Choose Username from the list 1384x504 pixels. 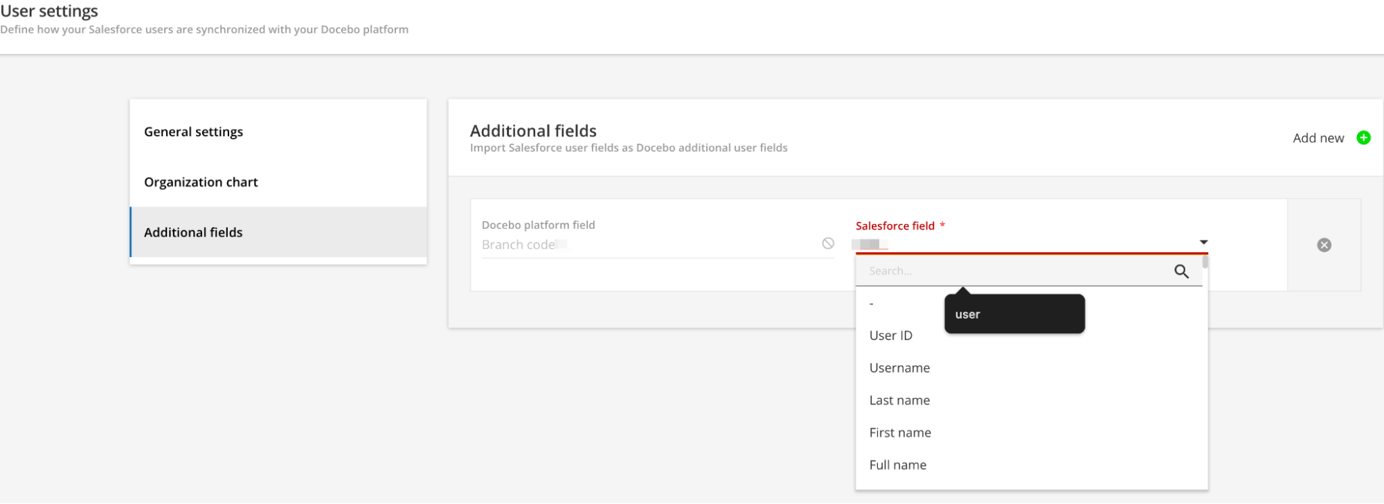[x=1032, y=368]
